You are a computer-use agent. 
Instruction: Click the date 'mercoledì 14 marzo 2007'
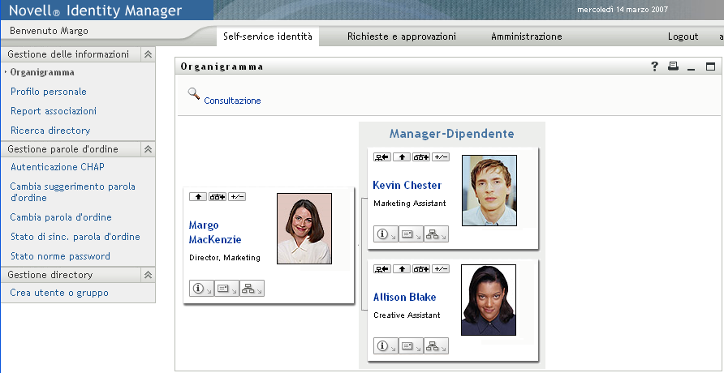(623, 9)
